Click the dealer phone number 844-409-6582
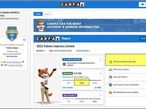The image size is (146, 109). pos(12,56)
